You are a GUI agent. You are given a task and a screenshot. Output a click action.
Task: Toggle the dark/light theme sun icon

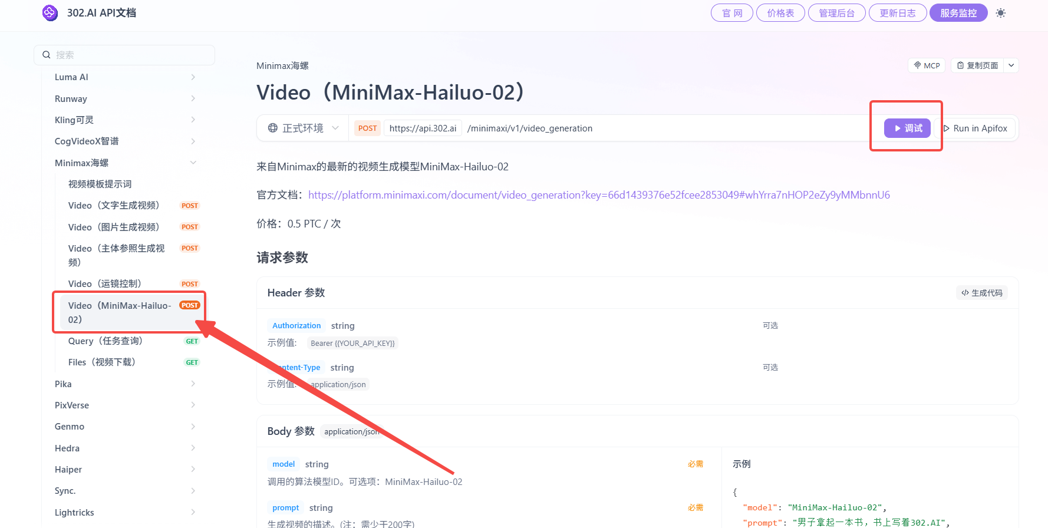[x=1001, y=13]
